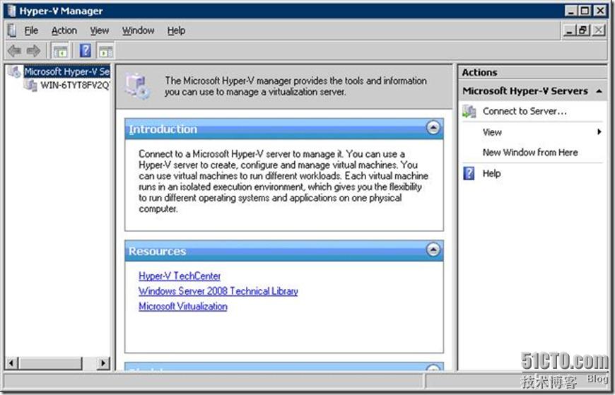
Task: Restore down the inner MMC child window
Action: pos(583,30)
